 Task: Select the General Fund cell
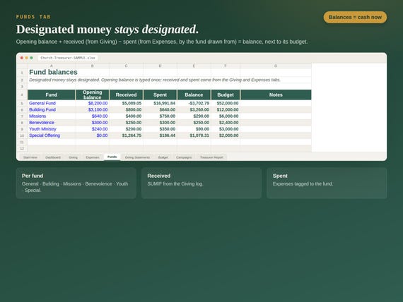[x=52, y=103]
